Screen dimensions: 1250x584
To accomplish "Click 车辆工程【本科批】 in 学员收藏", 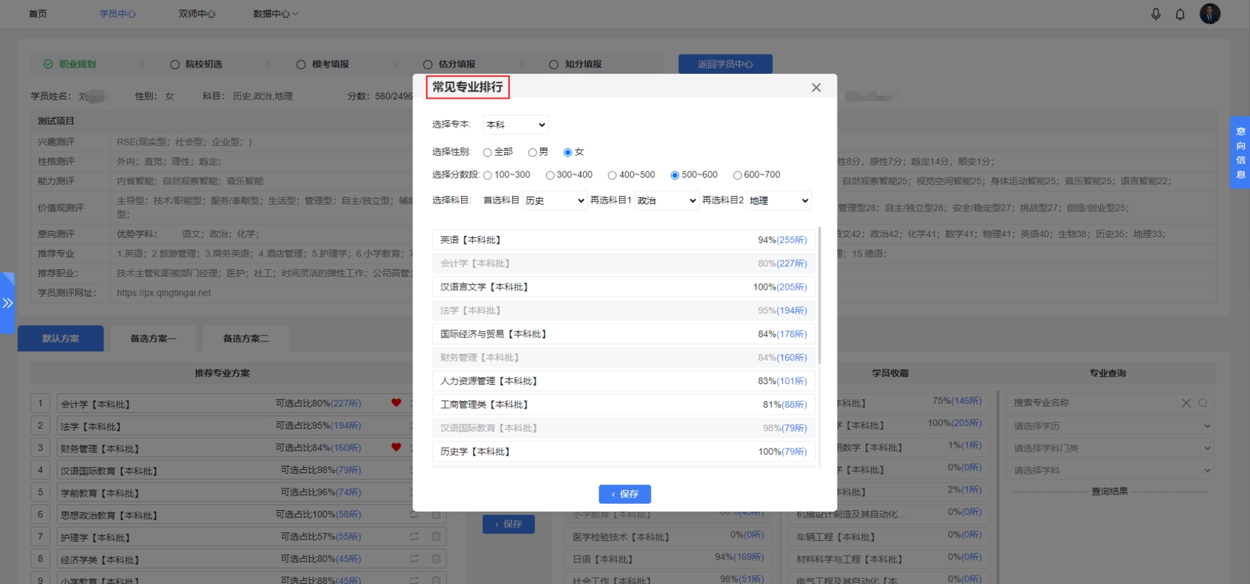I will point(889,537).
